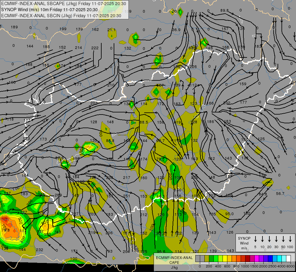Click the '88.5' value on the map
Viewport: 296px width, 272px height.
pos(144,122)
